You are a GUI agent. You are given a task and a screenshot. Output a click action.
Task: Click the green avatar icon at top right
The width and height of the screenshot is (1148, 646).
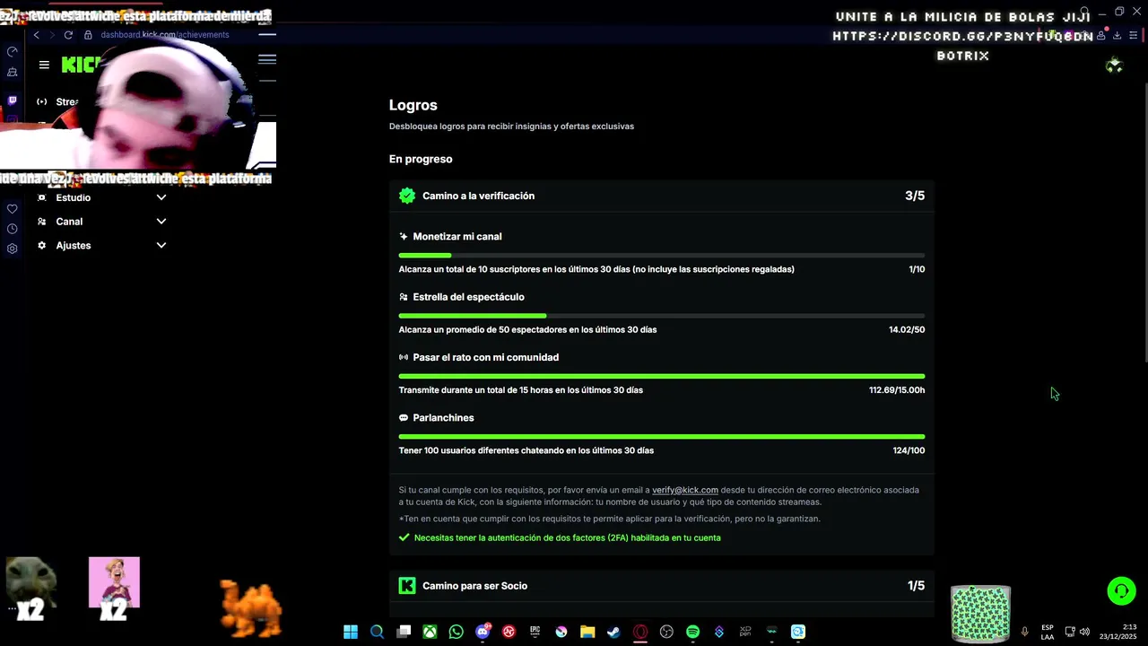coord(1114,65)
